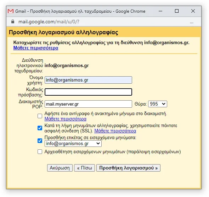Image resolution: width=209 pixels, height=197 pixels.
Task: Click Προσθήκη λογαριασμού » button
Action: [128, 168]
